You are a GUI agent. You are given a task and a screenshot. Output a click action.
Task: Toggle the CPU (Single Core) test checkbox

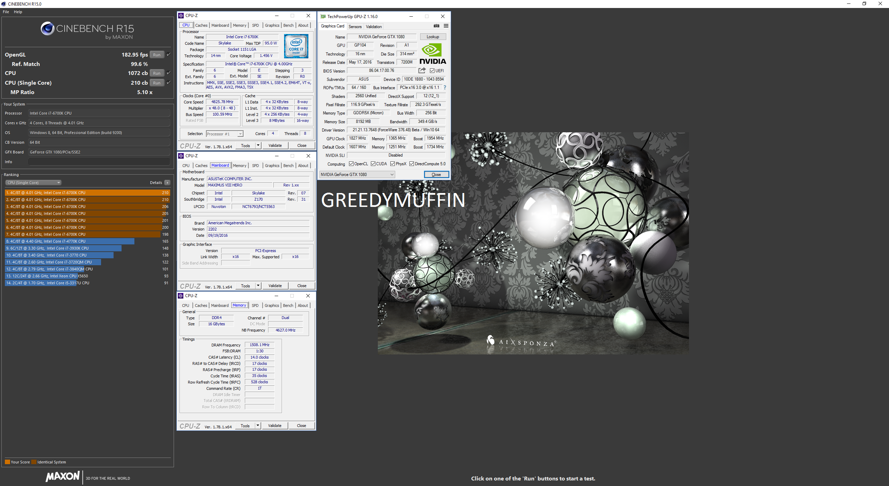point(168,82)
